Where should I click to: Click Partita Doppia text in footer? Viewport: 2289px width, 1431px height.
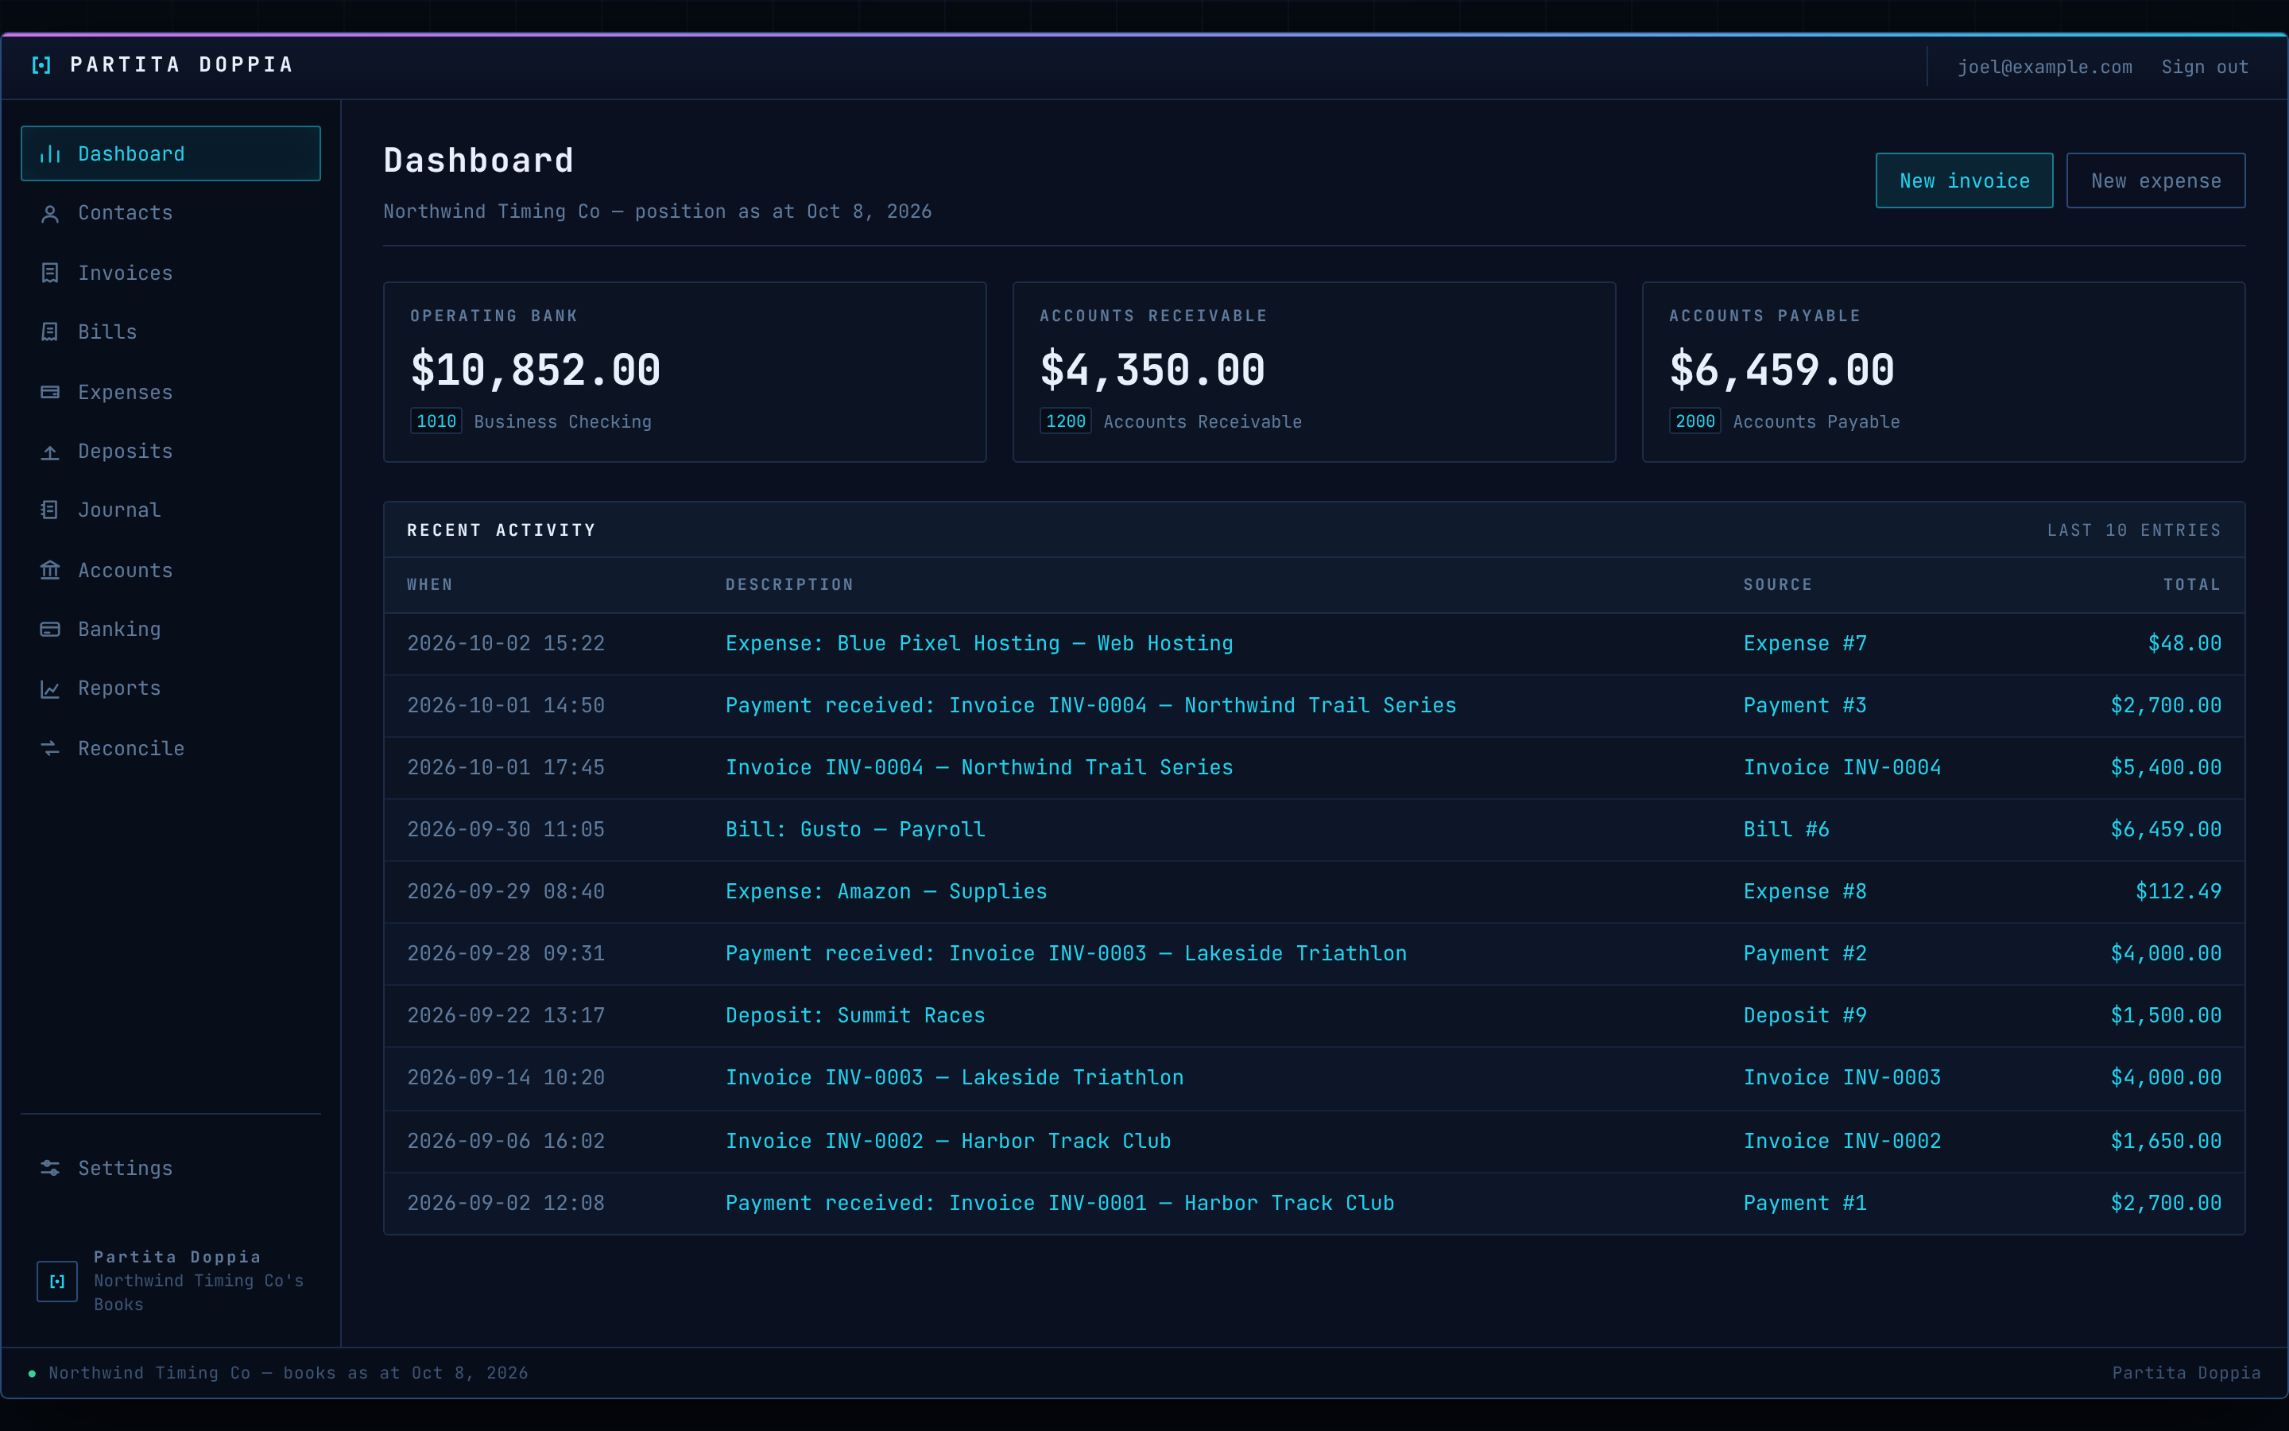tap(2186, 1373)
